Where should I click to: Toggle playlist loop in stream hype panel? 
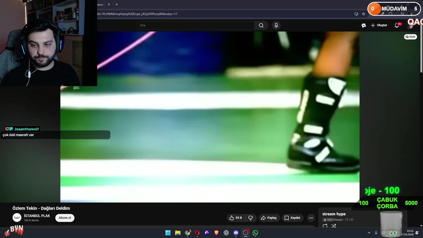click(325, 226)
